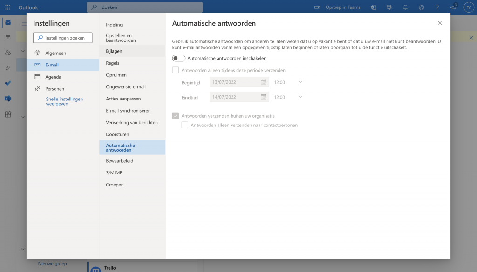
Task: Open E-mail synchroniseren settings
Action: [x=132, y=111]
